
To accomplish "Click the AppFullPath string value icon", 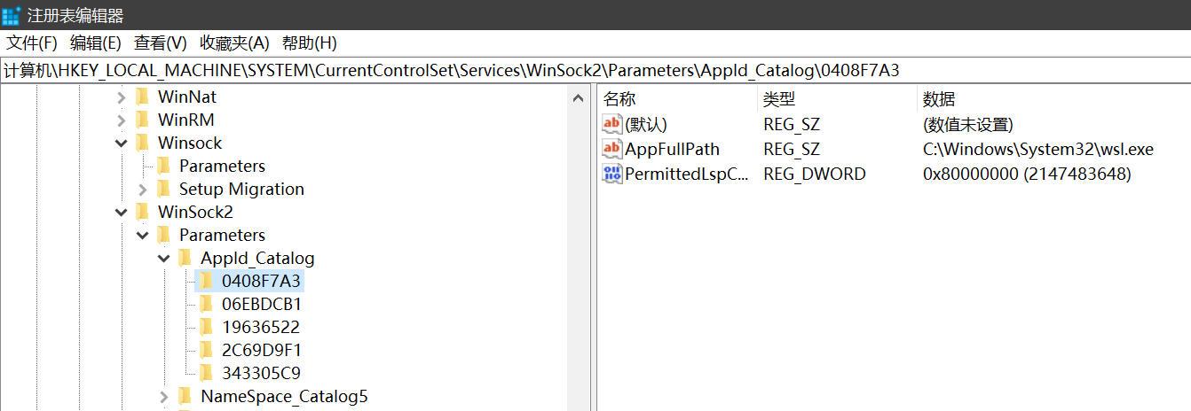I will (612, 149).
